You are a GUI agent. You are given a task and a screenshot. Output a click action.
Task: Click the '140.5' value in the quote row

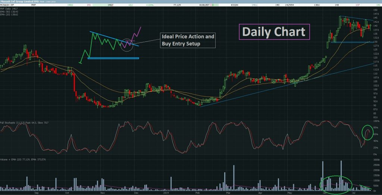click(x=71, y=5)
